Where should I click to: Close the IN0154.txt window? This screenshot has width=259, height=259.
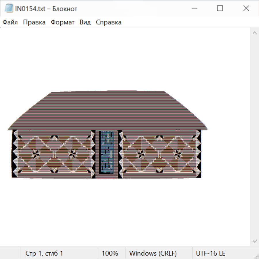(x=246, y=9)
